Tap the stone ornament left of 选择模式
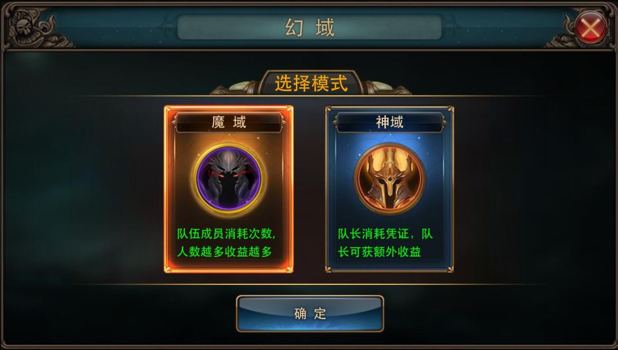Viewport: 618px width, 350px height. point(235,88)
